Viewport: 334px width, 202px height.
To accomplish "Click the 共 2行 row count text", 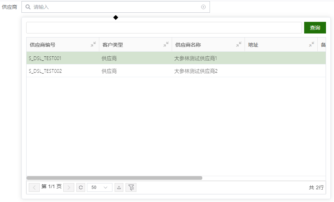I will click(x=316, y=187).
